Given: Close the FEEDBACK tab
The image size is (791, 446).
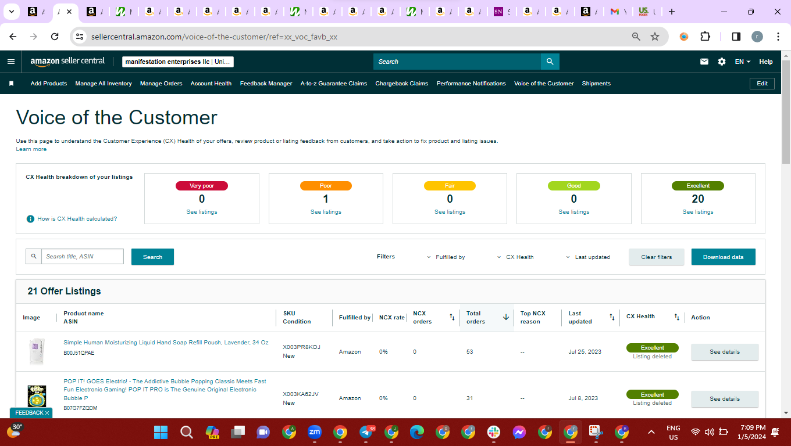Looking at the screenshot, I should (47, 413).
